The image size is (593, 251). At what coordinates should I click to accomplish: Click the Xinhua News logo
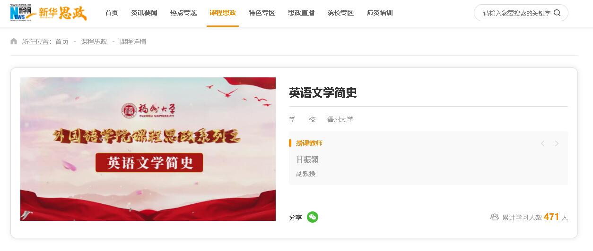(x=23, y=12)
